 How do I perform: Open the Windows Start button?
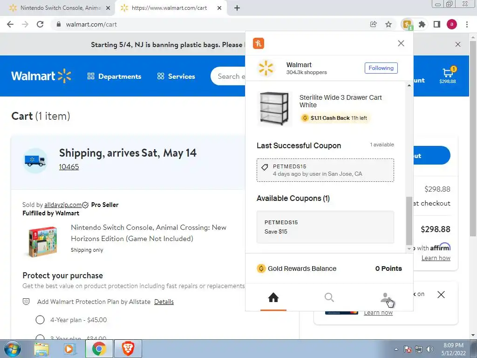(13, 349)
